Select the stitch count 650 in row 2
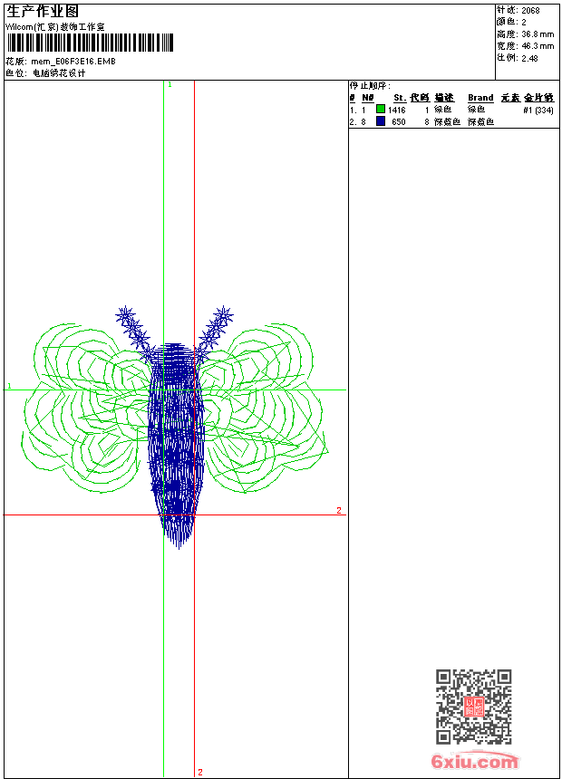562x779 pixels. pos(398,121)
